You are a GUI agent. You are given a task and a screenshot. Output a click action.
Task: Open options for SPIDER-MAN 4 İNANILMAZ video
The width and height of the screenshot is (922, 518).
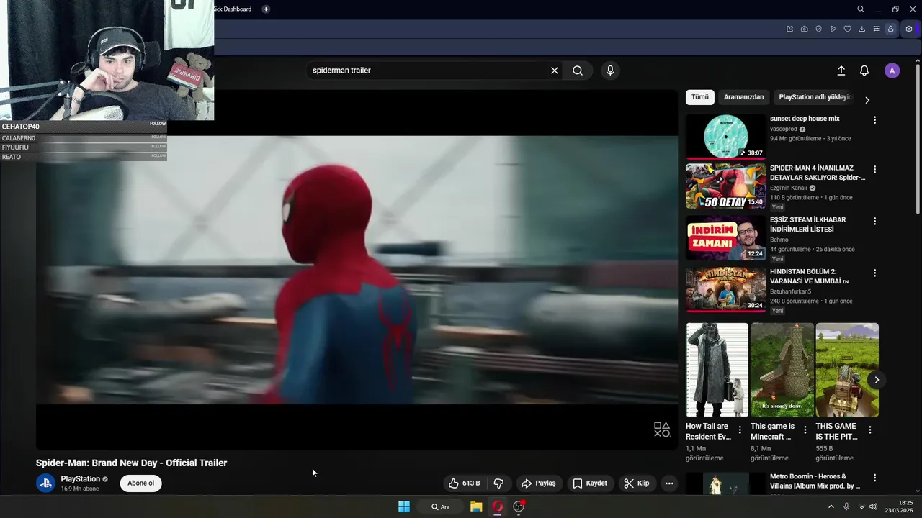coord(875,170)
